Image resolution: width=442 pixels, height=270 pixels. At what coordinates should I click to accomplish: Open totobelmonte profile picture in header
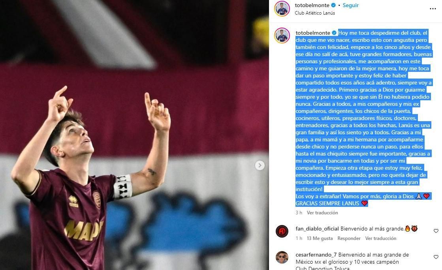282,9
